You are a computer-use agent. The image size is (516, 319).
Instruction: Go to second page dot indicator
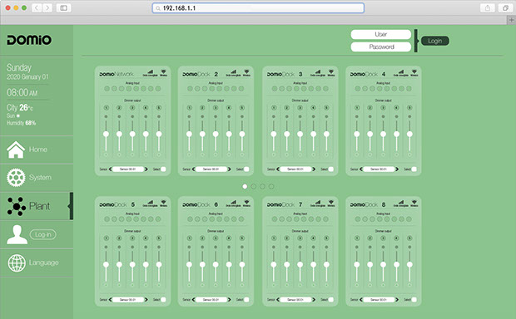[254, 186]
